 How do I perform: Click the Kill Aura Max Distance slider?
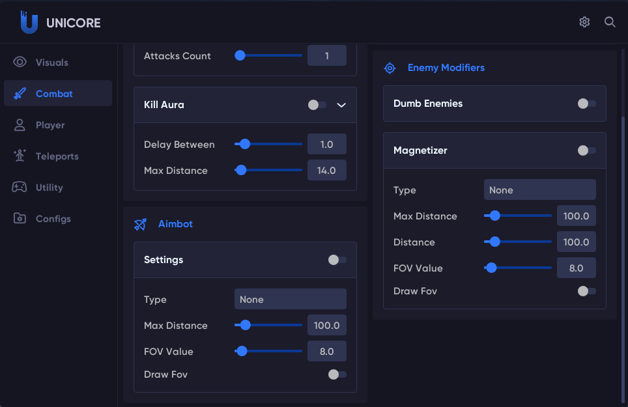click(x=268, y=171)
